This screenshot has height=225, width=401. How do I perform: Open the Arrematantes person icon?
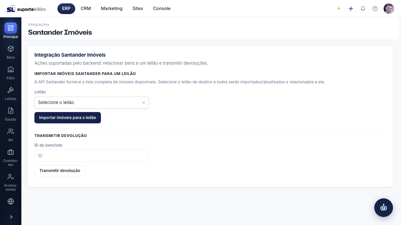[x=11, y=177]
